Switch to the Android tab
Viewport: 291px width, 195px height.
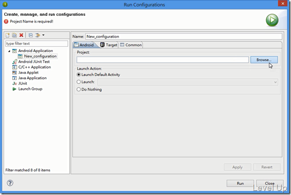(84, 45)
